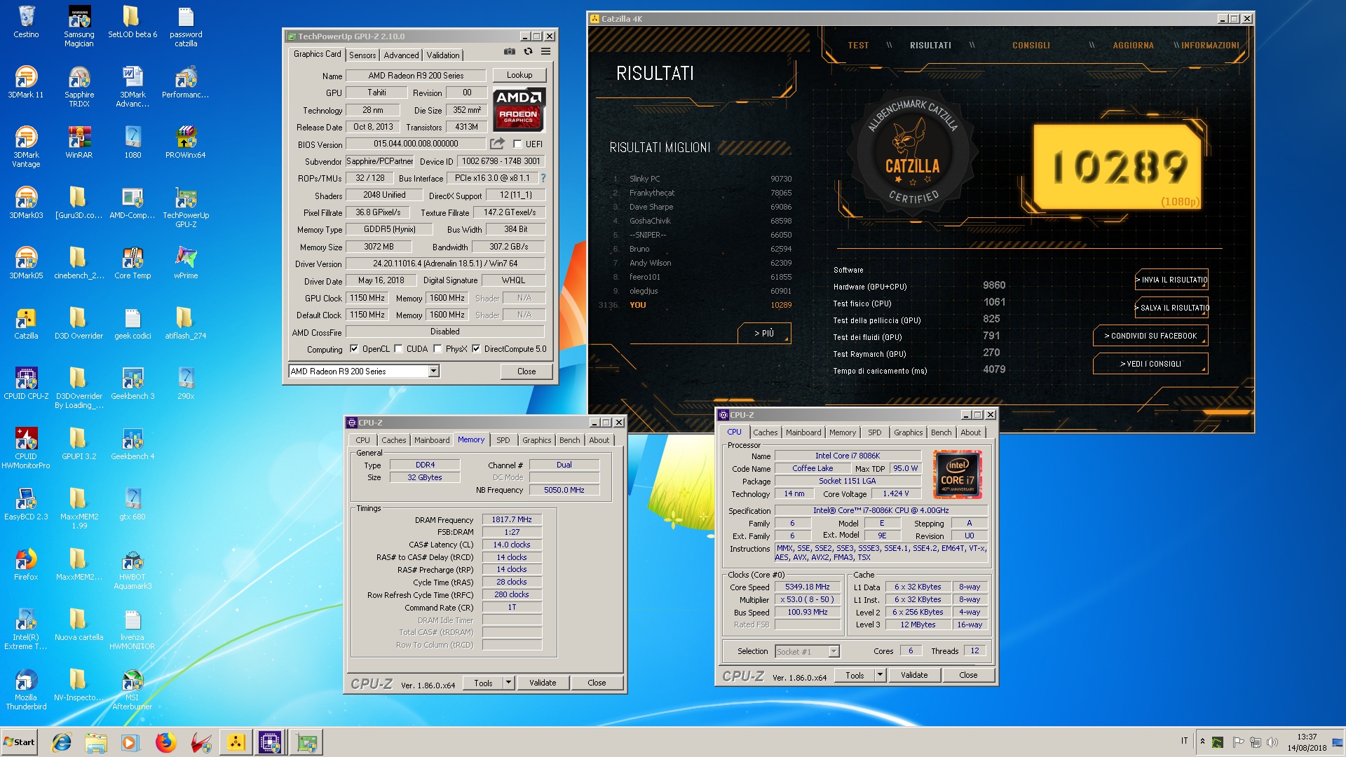
Task: Click the BIOS export share icon
Action: coord(497,144)
